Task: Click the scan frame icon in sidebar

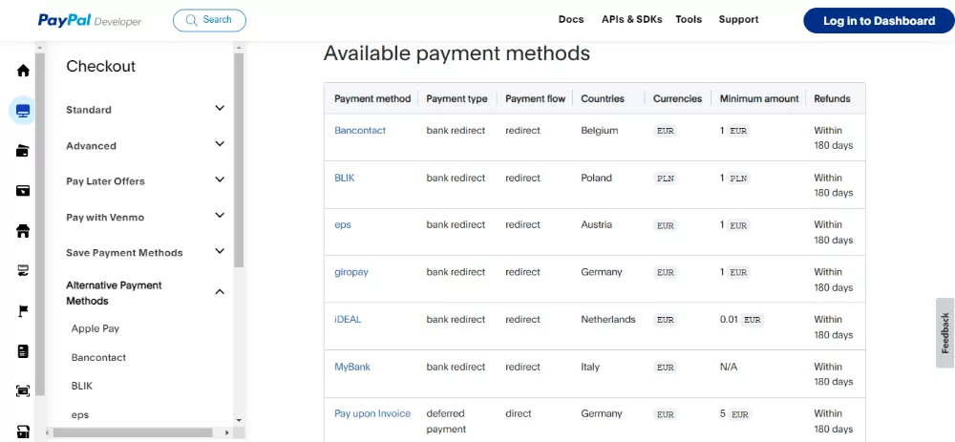Action: coord(23,391)
